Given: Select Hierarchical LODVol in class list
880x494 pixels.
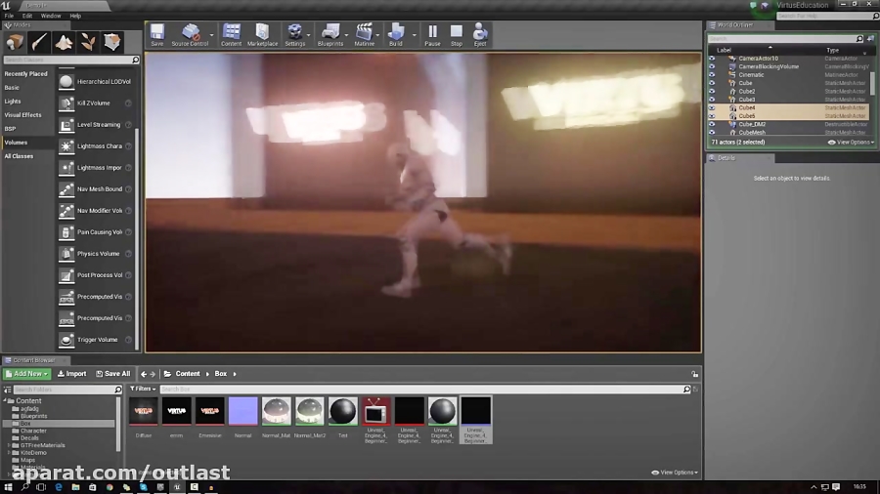Looking at the screenshot, I should 96,82.
